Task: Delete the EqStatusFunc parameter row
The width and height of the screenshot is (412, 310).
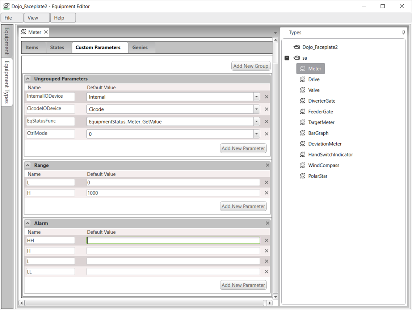Action: click(266, 122)
